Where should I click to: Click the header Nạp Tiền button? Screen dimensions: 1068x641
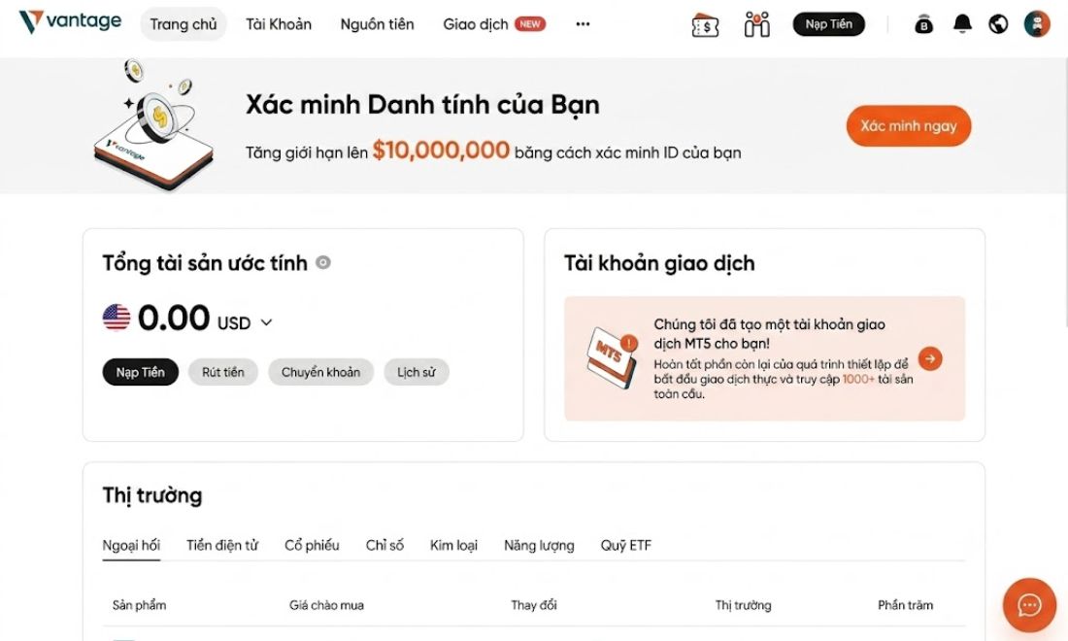click(x=828, y=24)
